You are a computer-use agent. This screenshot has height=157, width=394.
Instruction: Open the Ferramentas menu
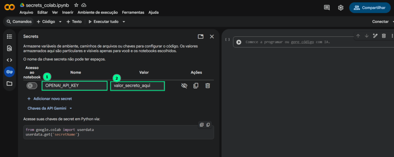click(133, 12)
